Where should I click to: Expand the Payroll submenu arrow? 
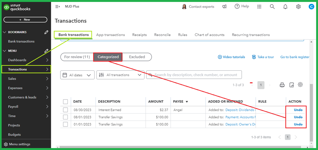(47, 107)
